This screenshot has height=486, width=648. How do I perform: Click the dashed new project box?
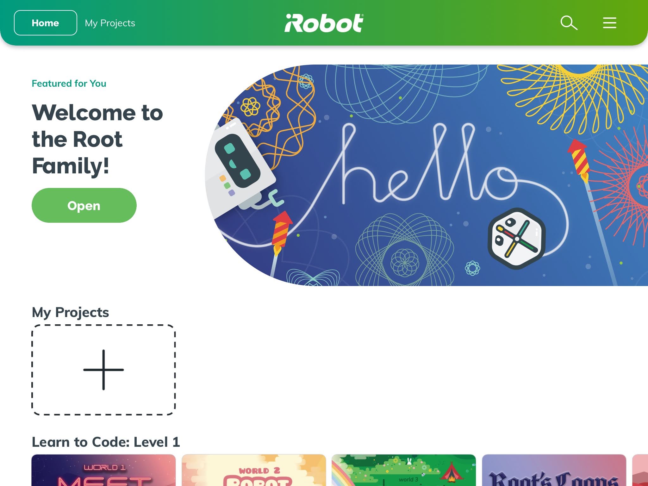click(103, 370)
